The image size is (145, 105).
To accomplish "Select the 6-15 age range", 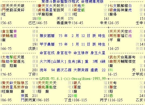I will [x=113, y=74].
